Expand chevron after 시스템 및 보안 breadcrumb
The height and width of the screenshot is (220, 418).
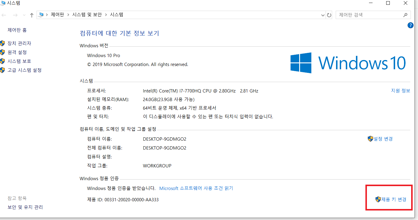pos(106,15)
